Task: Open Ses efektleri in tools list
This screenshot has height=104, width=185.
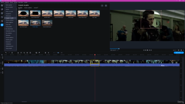Action: tap(9, 33)
